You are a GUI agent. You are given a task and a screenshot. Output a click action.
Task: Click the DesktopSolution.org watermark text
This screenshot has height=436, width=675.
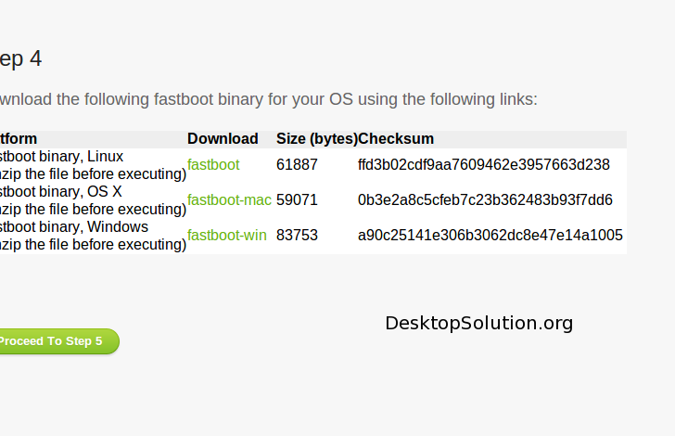coord(478,323)
